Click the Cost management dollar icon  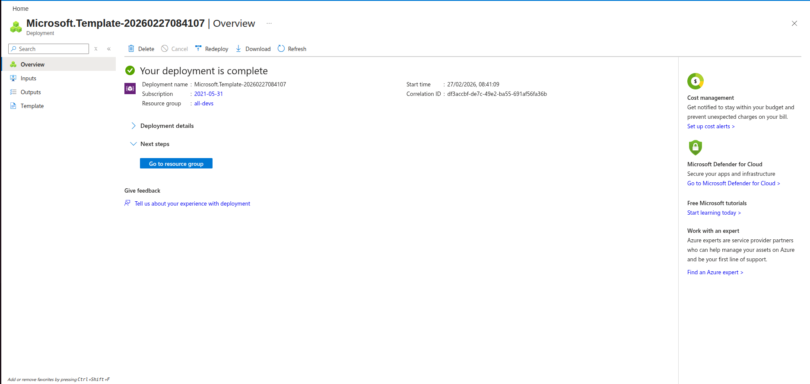point(695,81)
